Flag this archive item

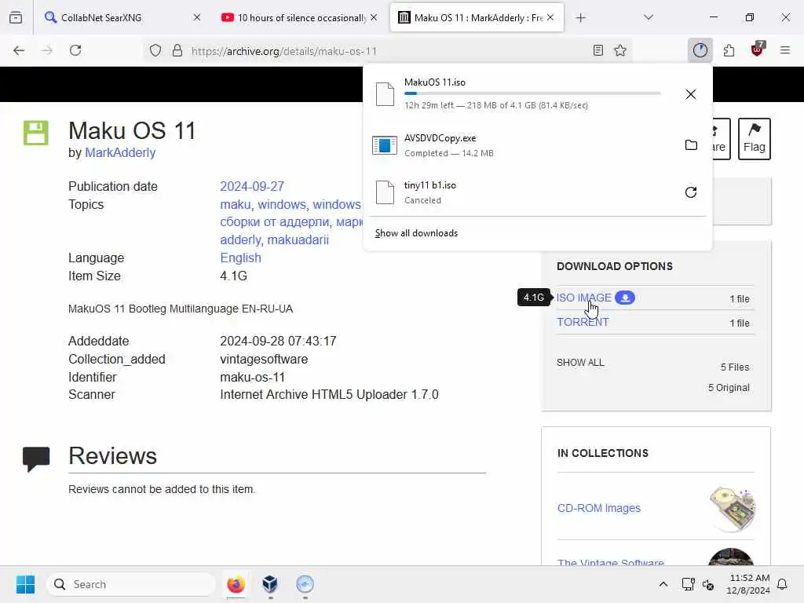point(755,139)
